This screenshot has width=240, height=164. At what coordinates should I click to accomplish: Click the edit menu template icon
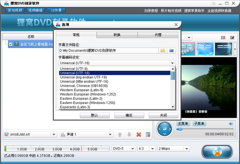click(232, 38)
